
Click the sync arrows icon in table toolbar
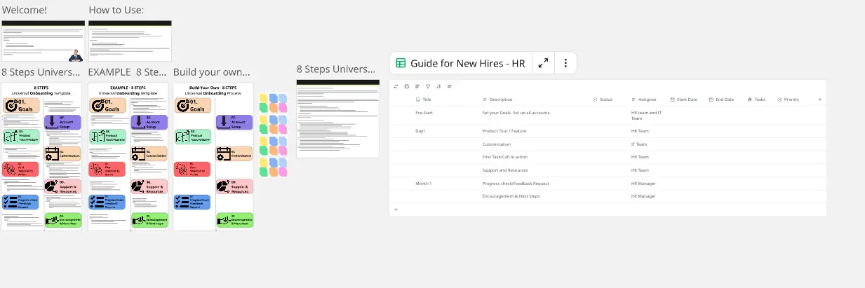click(x=396, y=86)
